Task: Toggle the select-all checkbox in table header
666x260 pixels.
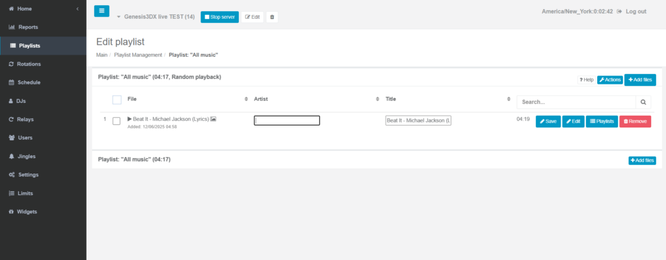Action: [x=117, y=99]
